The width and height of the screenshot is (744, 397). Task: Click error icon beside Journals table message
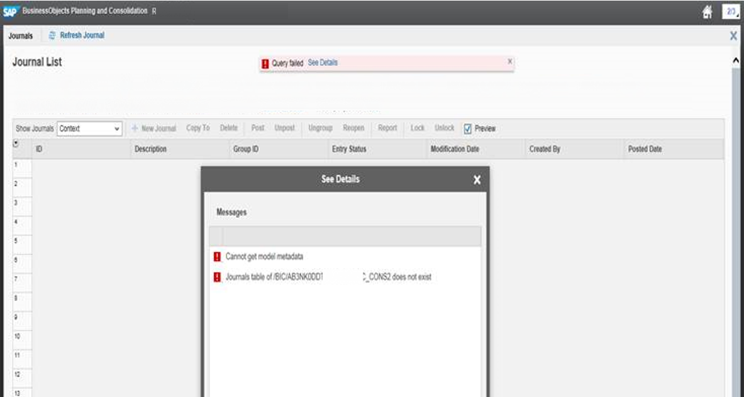pos(218,277)
